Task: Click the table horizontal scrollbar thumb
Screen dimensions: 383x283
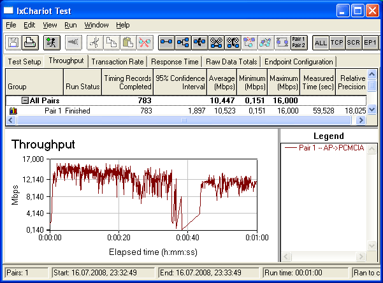Action: [x=184, y=120]
